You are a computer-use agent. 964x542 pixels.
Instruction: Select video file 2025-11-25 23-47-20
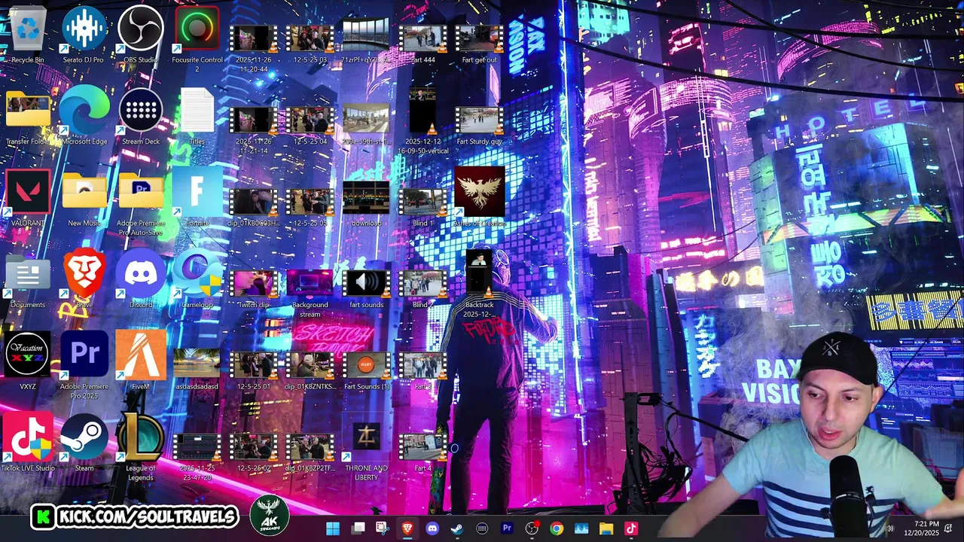pyautogui.click(x=197, y=456)
